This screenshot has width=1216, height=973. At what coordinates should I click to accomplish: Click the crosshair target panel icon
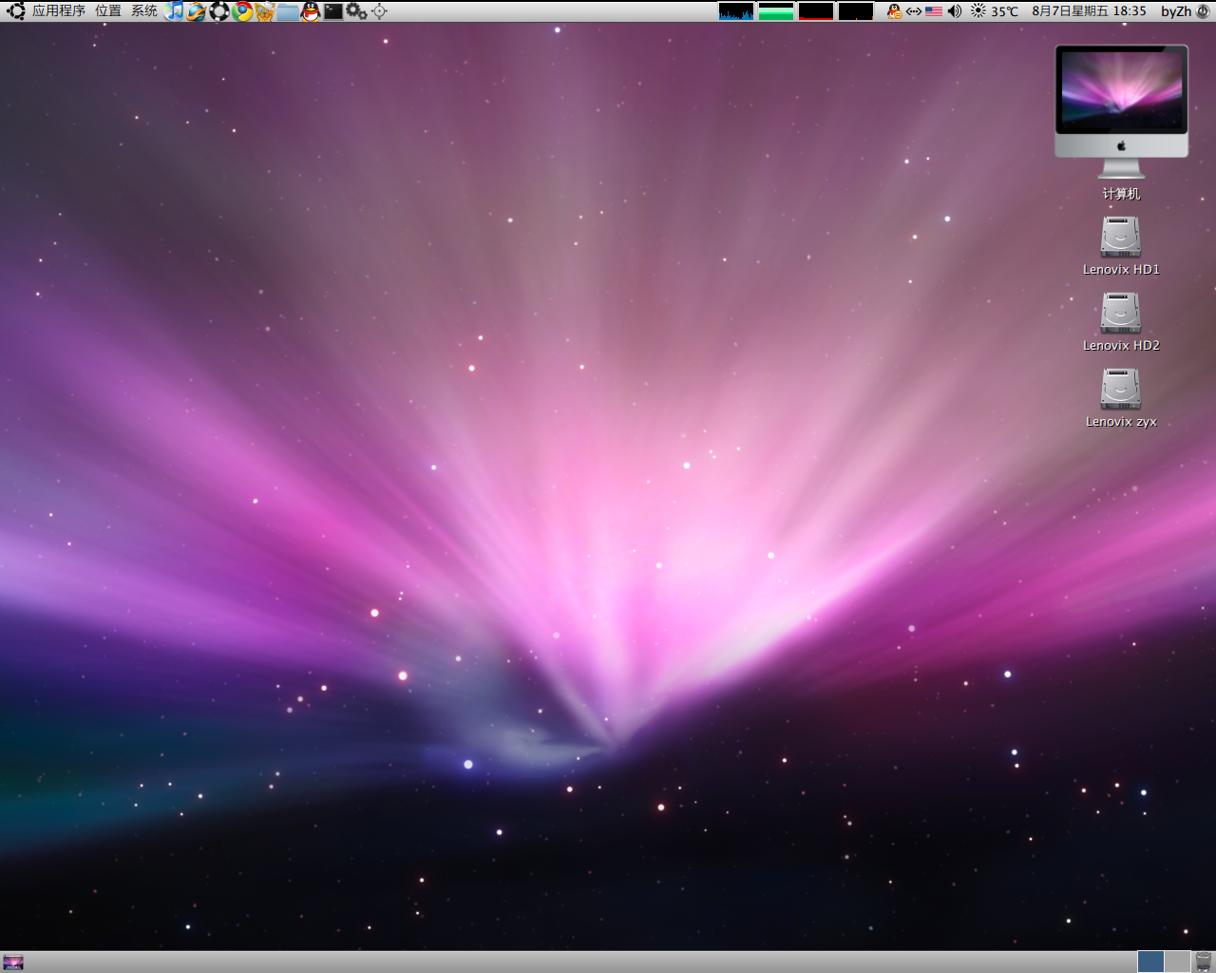click(379, 11)
